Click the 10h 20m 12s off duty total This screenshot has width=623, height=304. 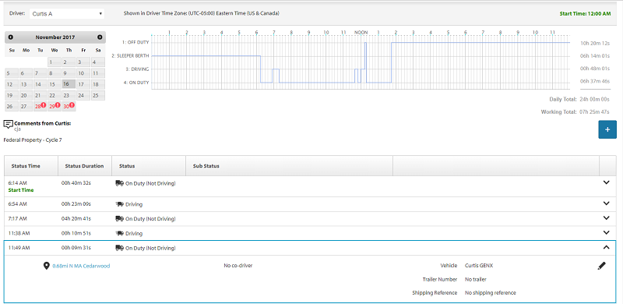tap(595, 43)
